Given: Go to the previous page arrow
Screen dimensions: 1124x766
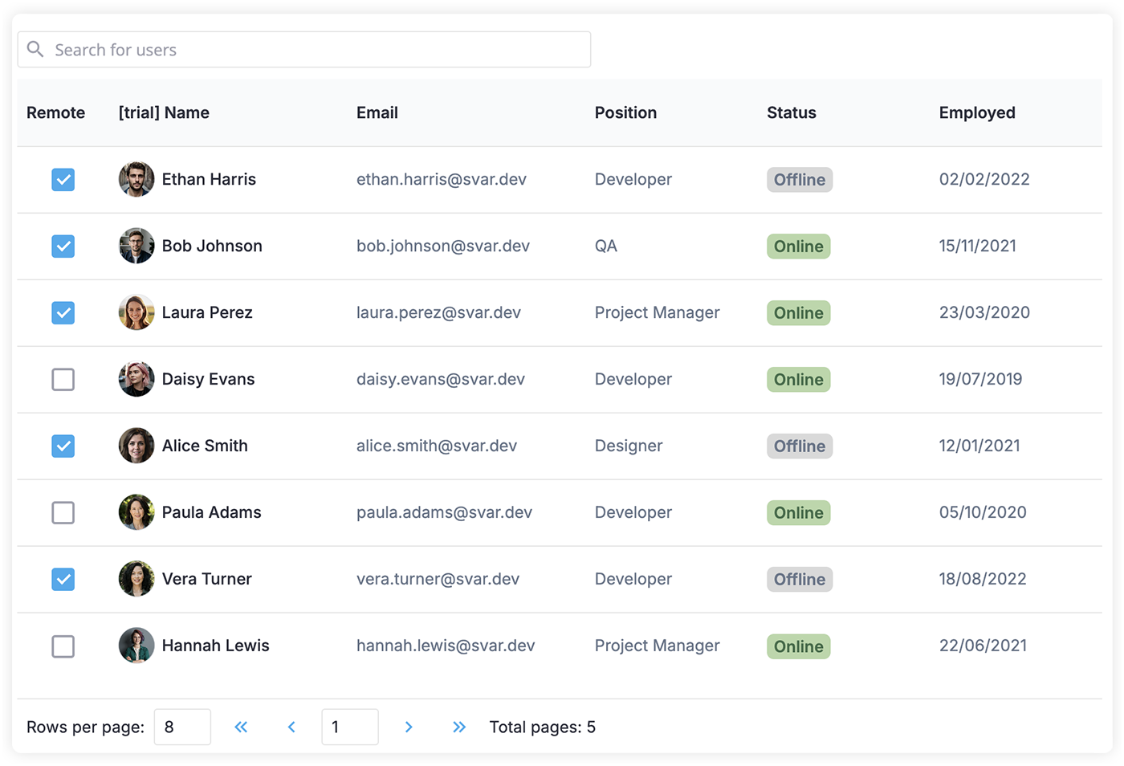Looking at the screenshot, I should click(291, 727).
